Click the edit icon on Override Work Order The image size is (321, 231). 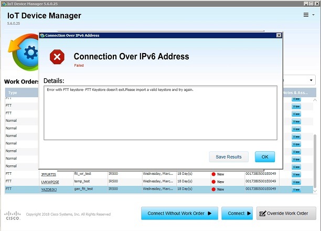coord(263,213)
